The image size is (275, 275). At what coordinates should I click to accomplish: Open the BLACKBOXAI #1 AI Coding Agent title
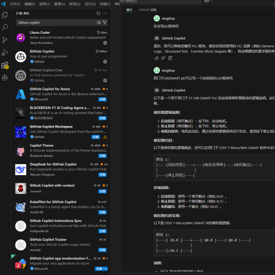point(60,108)
